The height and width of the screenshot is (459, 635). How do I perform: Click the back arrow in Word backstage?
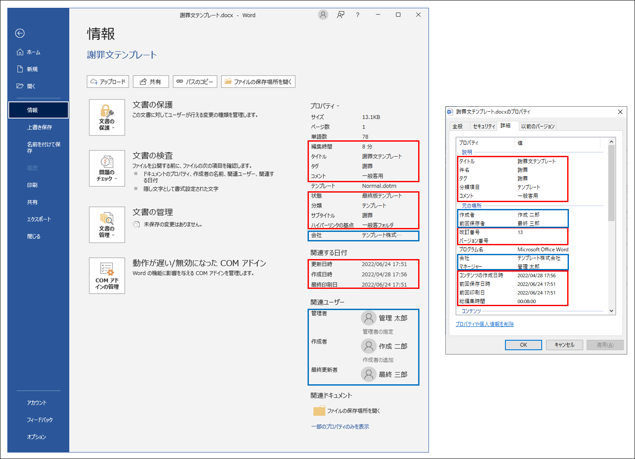(x=20, y=33)
